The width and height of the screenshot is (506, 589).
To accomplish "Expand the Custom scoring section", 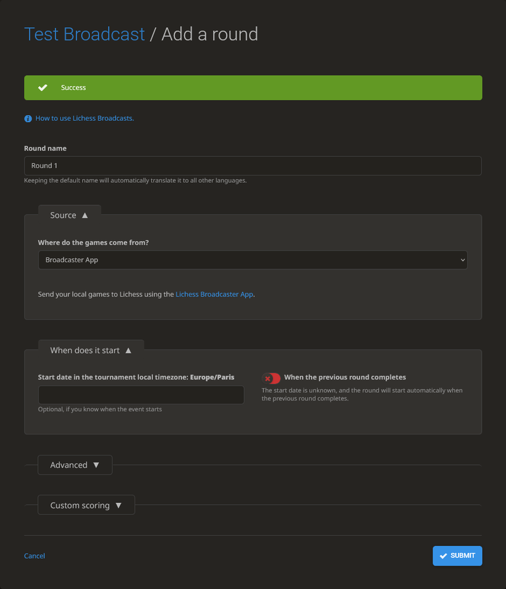I will coord(86,505).
